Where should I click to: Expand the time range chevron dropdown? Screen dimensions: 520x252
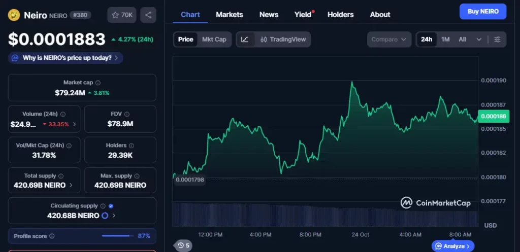click(479, 40)
